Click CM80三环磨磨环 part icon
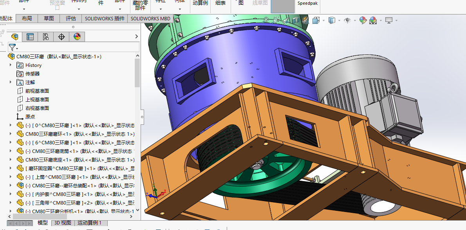 coord(20,134)
